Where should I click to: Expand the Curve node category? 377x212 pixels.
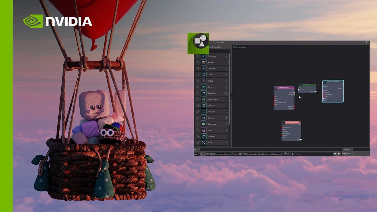tap(198, 74)
